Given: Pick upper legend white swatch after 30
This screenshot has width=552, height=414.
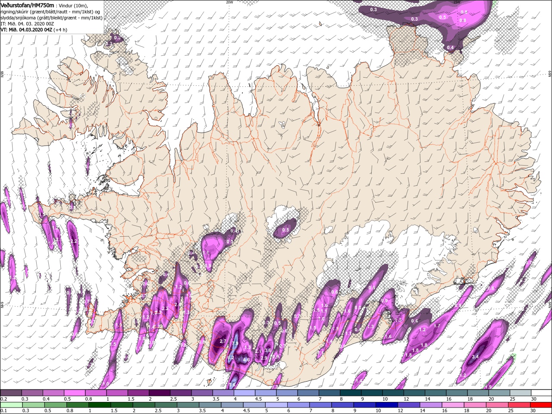Looking at the screenshot, I should pos(541,392).
